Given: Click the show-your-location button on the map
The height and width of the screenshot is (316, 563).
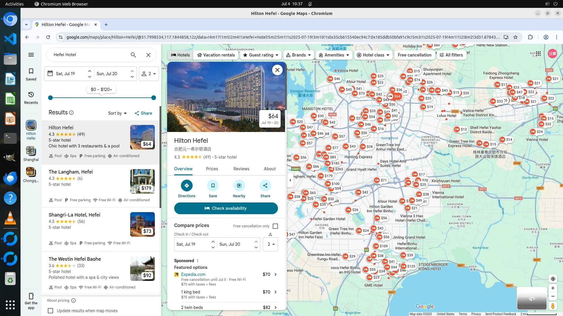Looking at the screenshot, I should (553, 279).
